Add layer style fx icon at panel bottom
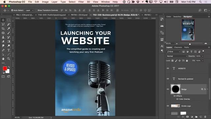The image size is (211, 119). (183, 117)
